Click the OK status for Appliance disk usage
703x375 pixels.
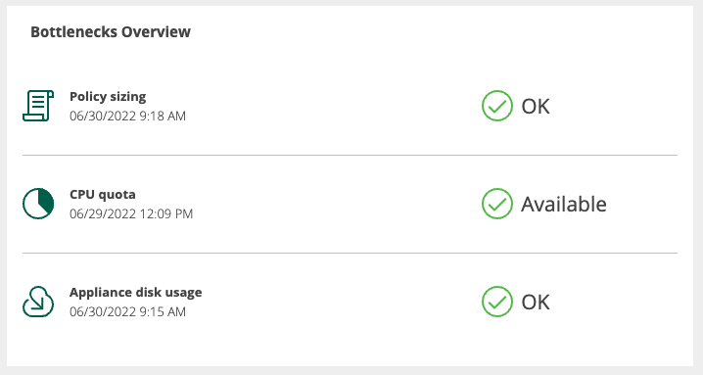(x=536, y=302)
